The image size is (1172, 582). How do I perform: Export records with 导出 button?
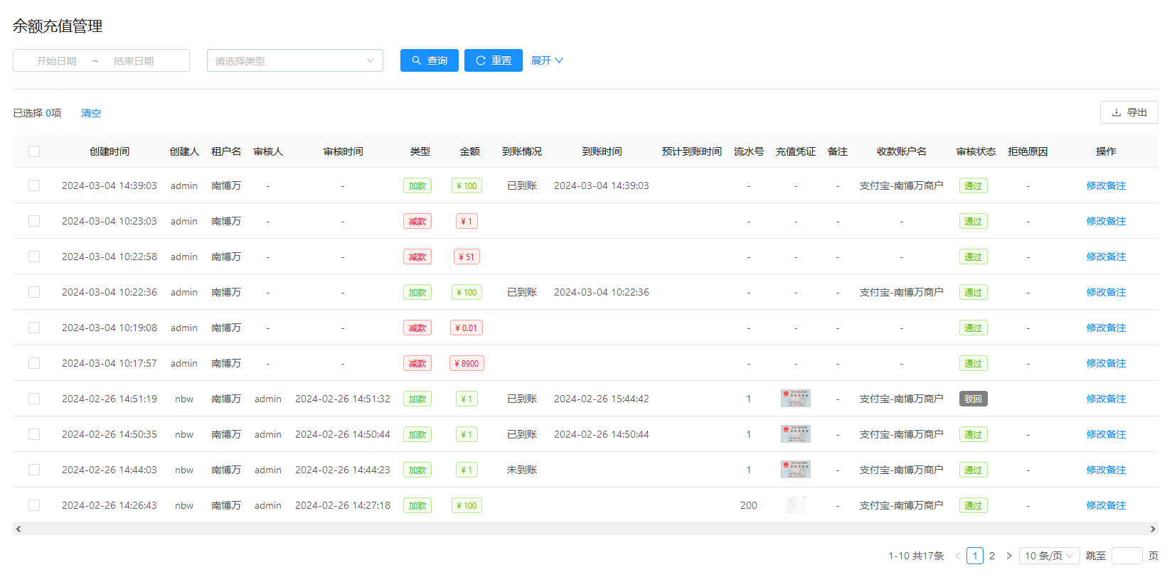1129,112
